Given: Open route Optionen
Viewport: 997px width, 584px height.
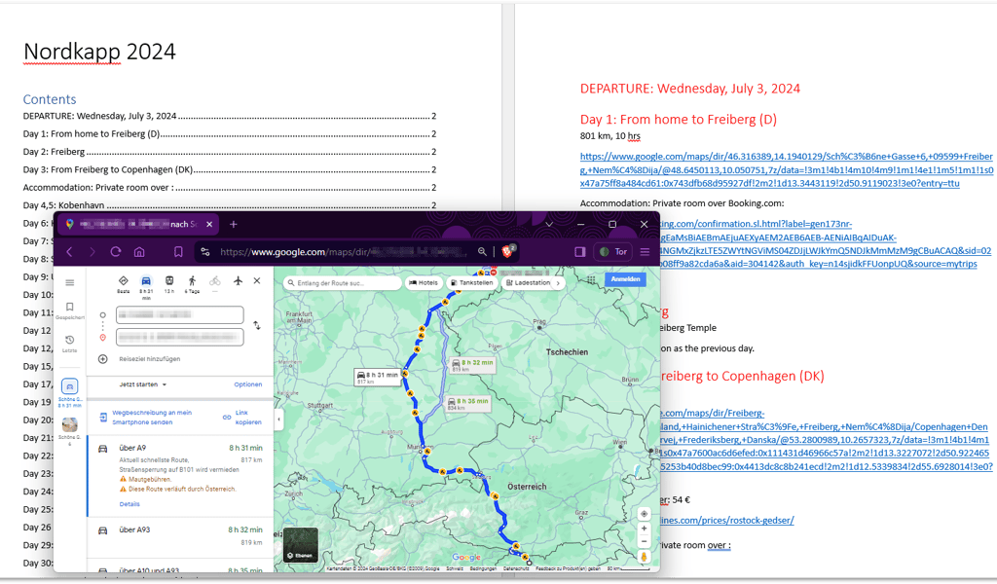Looking at the screenshot, I should click(x=248, y=384).
